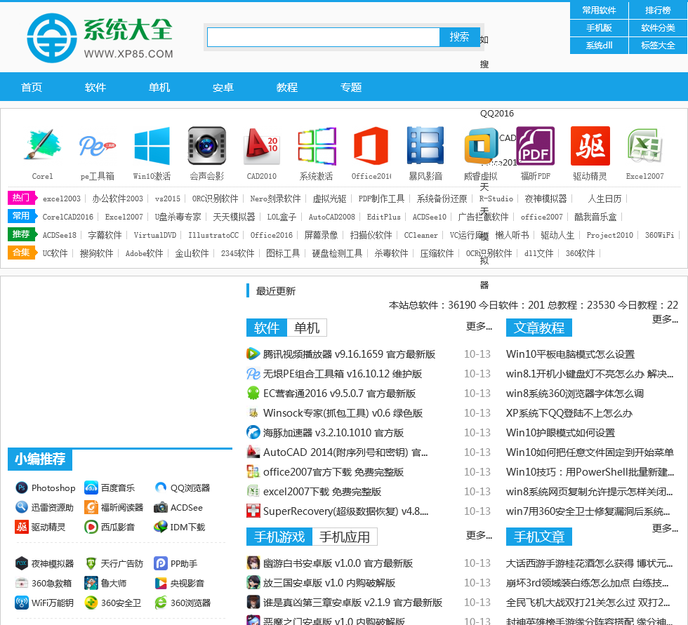Open the Corel paintbrush icon
This screenshot has width=688, height=625.
[x=42, y=145]
